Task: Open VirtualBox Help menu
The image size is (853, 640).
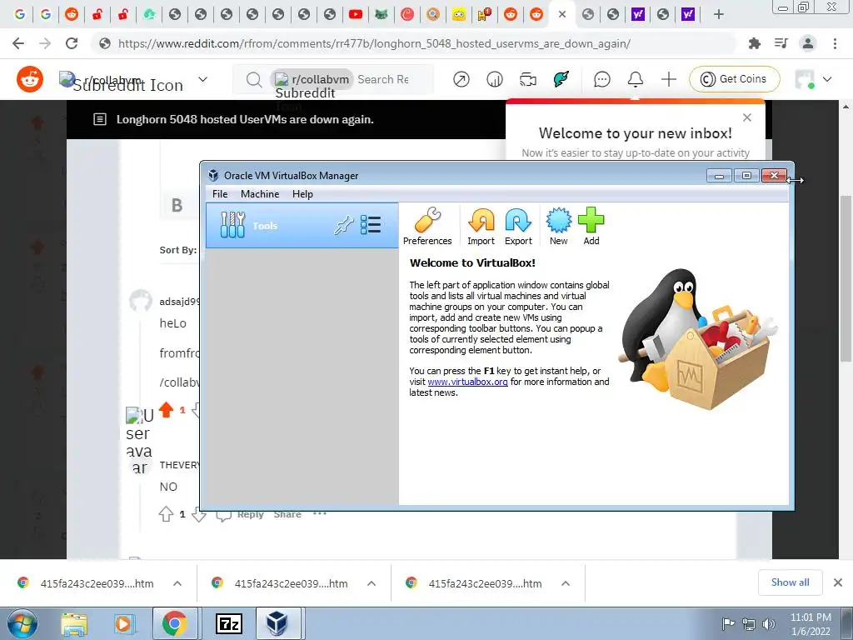Action: coord(302,194)
